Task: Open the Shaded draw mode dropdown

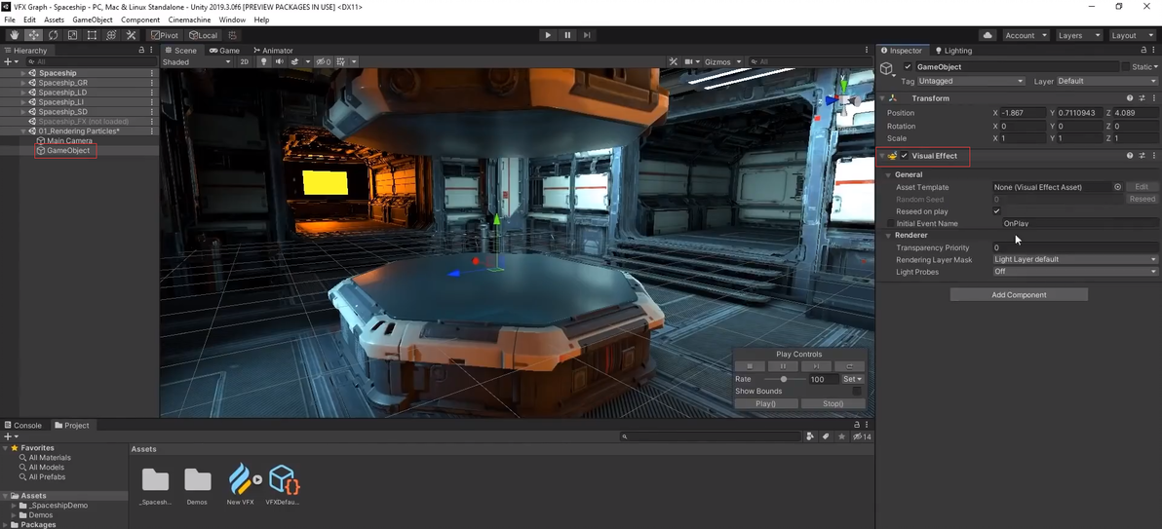Action: (196, 62)
